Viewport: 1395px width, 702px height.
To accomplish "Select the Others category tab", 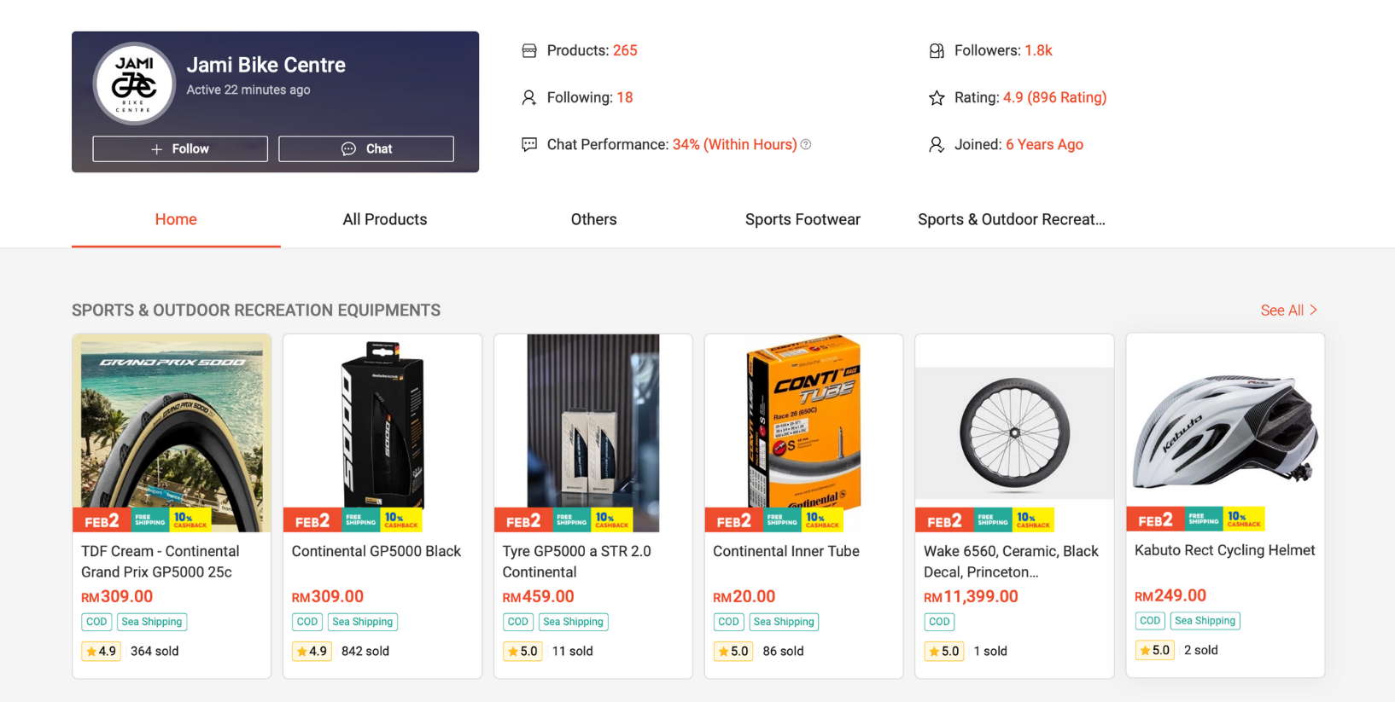I will [593, 219].
